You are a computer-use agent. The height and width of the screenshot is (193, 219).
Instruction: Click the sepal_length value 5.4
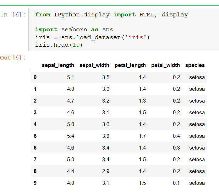[x=70, y=136]
